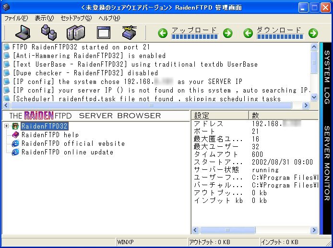This screenshot has width=333, height=248.
Task: Click the アウトプット: 0 KB status panel
Action: (x=224, y=242)
